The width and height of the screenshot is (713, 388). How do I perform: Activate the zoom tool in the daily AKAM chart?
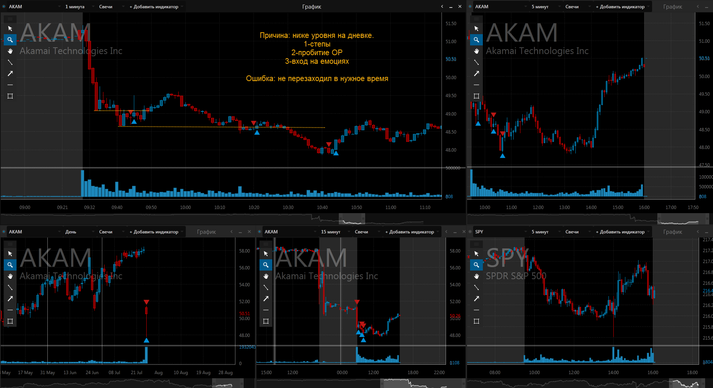[10, 265]
